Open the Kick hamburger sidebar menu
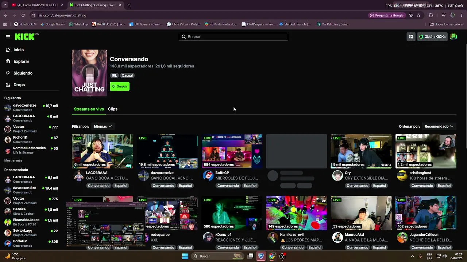The height and width of the screenshot is (262, 467). pos(8,37)
